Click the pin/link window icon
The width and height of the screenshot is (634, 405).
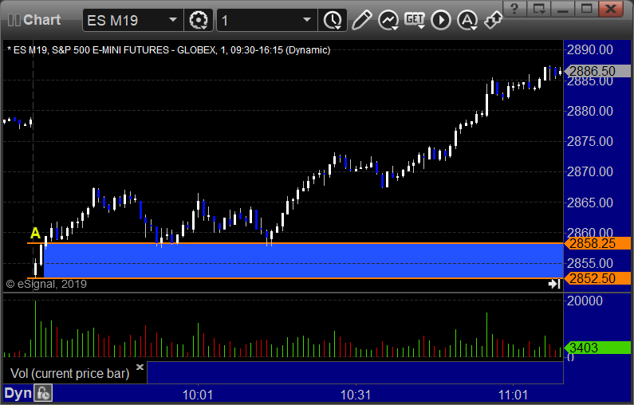[494, 20]
